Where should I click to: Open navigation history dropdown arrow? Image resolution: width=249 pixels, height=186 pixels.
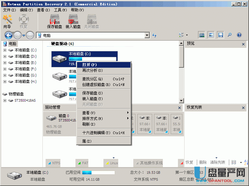pos(24,36)
